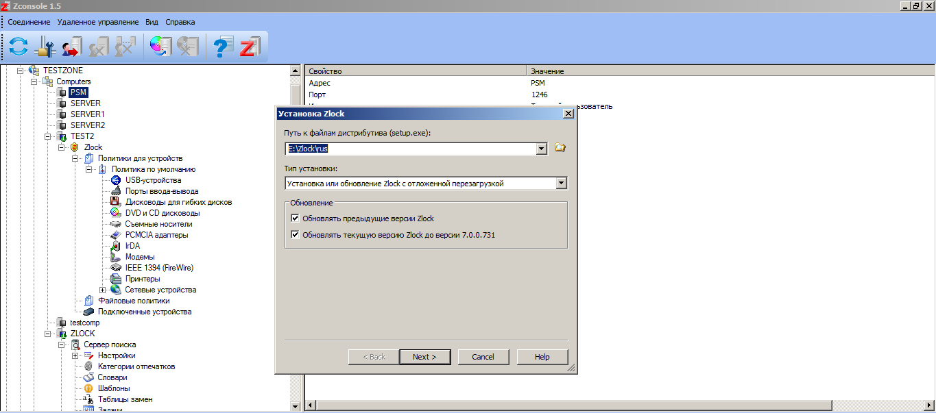Click tree panel scrollbar up arrow

click(x=296, y=71)
